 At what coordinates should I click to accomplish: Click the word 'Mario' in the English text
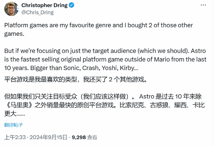(162, 60)
